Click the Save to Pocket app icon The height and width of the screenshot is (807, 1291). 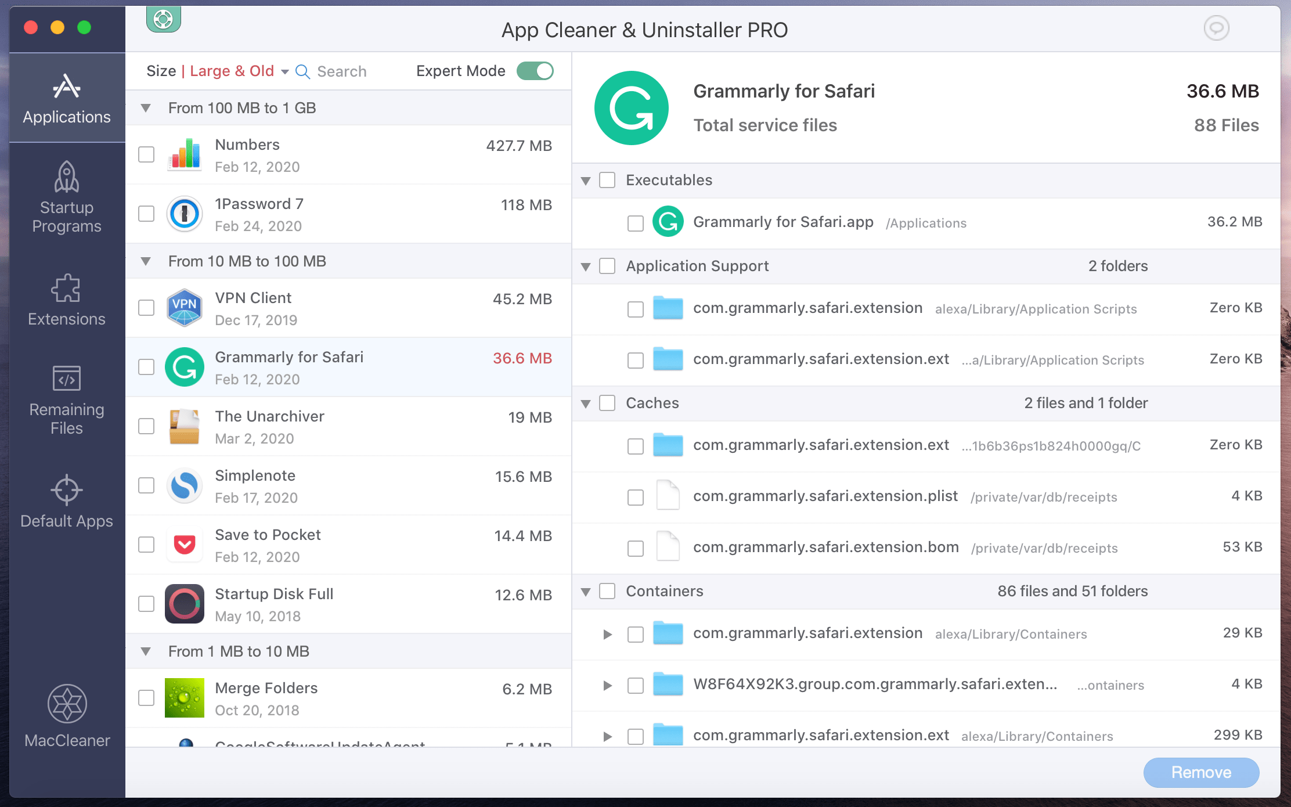coord(185,545)
